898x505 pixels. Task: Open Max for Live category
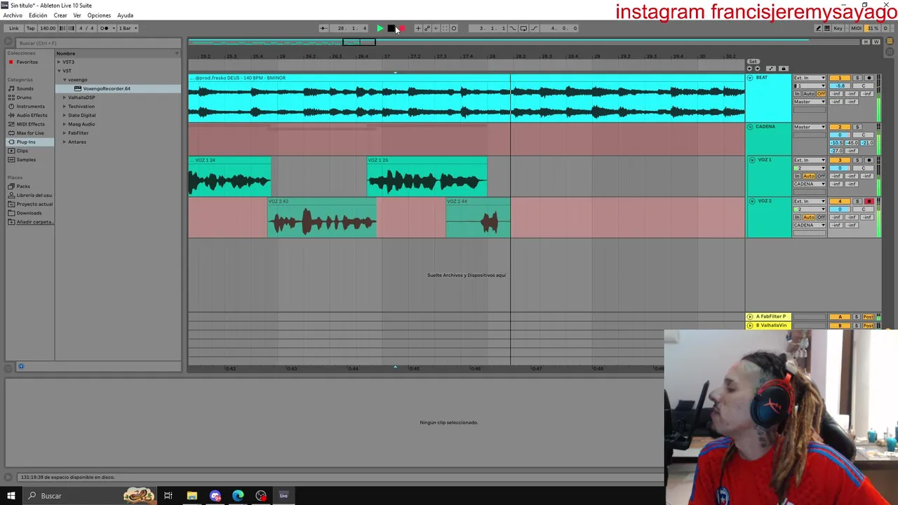coord(30,133)
